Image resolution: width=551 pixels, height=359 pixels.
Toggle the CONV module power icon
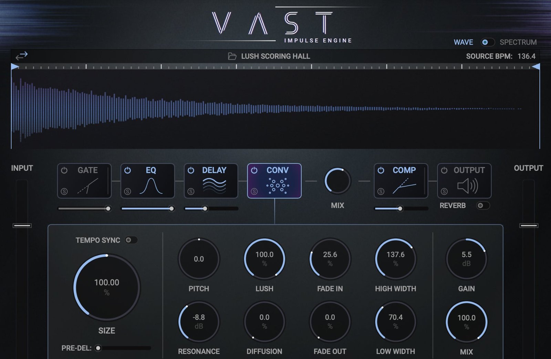(x=254, y=170)
